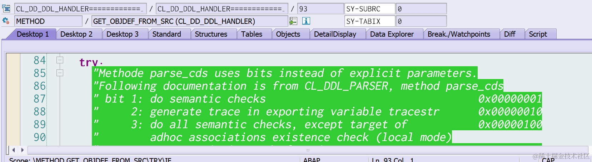The height and width of the screenshot is (162, 592).
Task: Click 'generate trace in exporting variable tracestr' comment
Action: coord(295,111)
